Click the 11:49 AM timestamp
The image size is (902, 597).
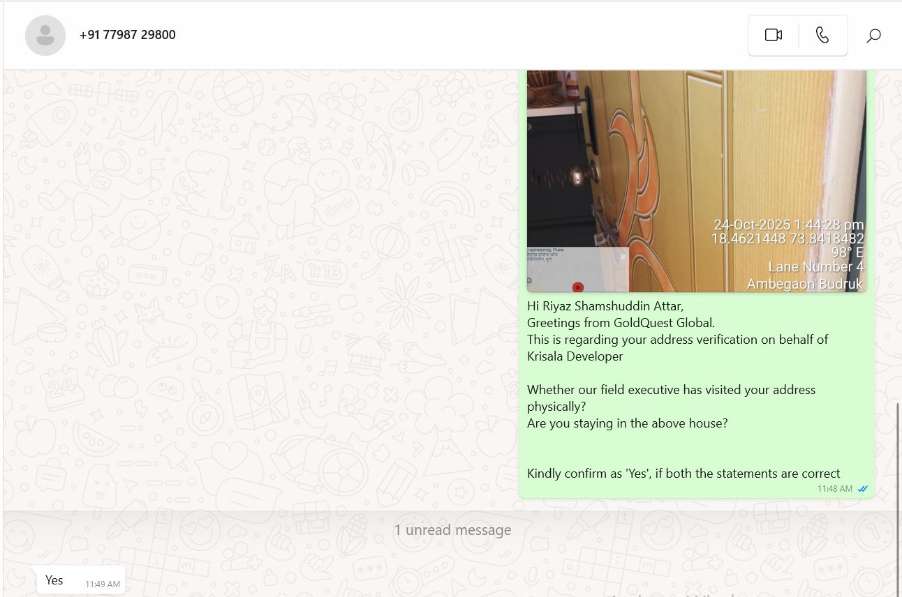(103, 584)
